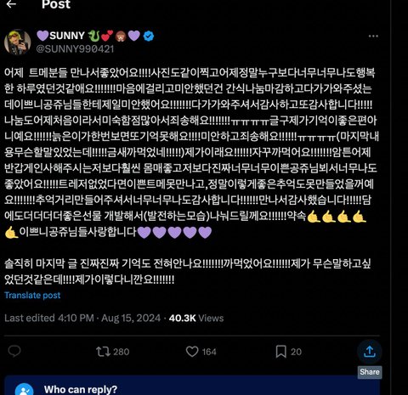Like the post with heart icon
This screenshot has height=395, width=408.
click(x=192, y=352)
